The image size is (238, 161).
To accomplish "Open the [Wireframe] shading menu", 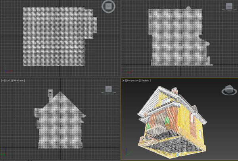I will point(18,80).
